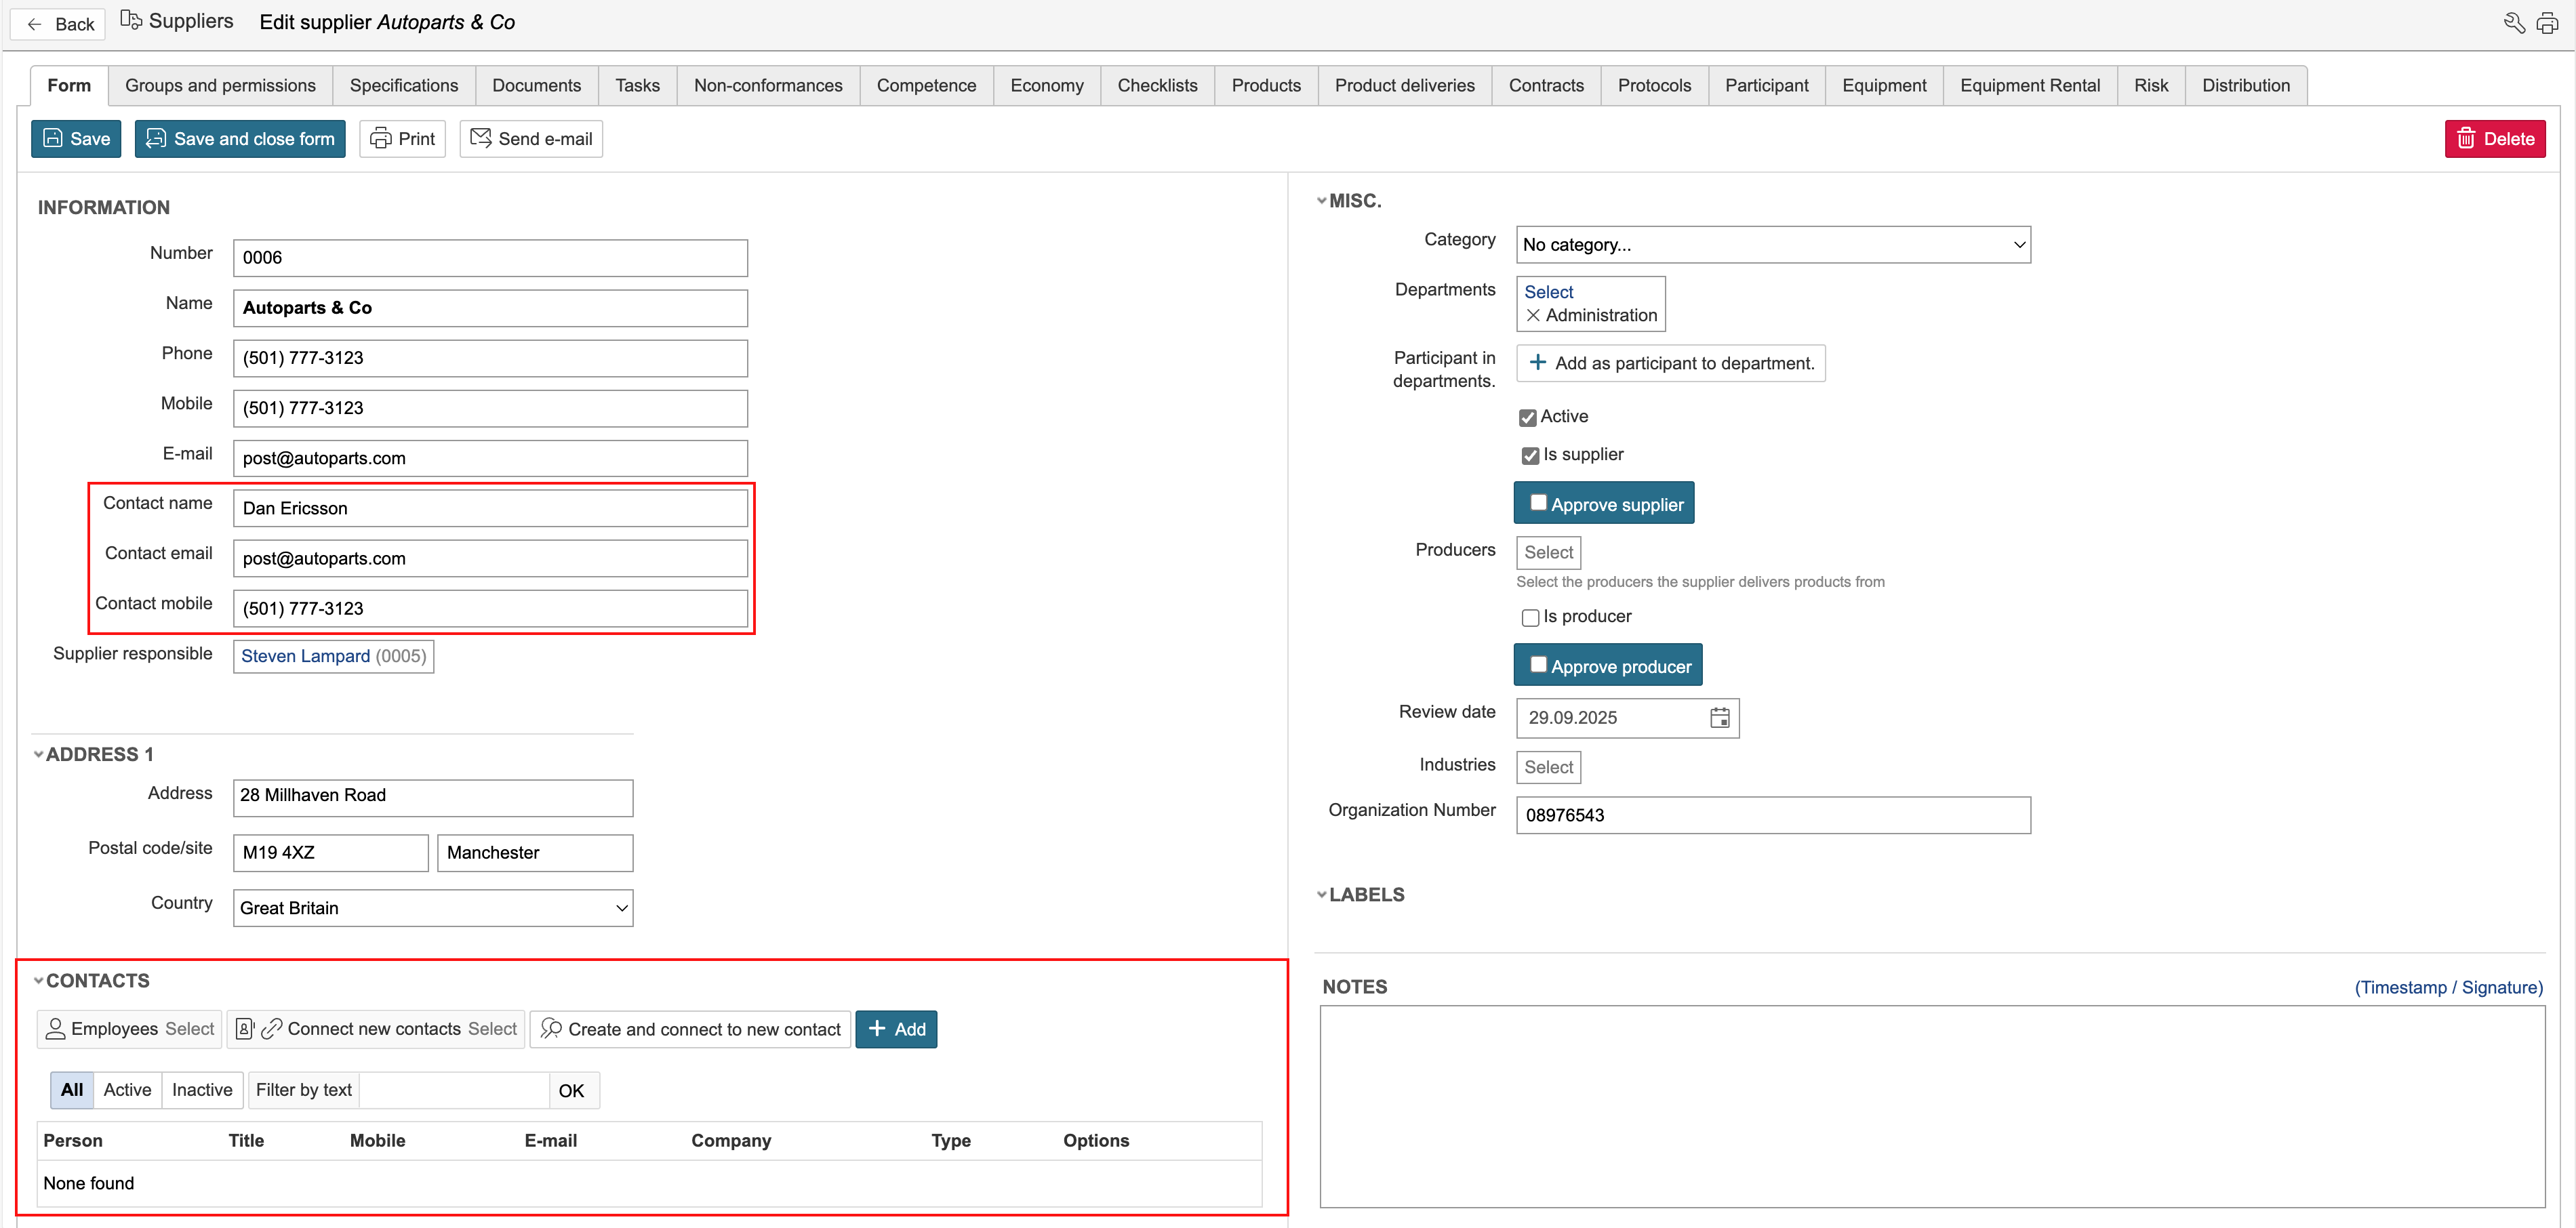Filter contacts by Active

click(127, 1090)
